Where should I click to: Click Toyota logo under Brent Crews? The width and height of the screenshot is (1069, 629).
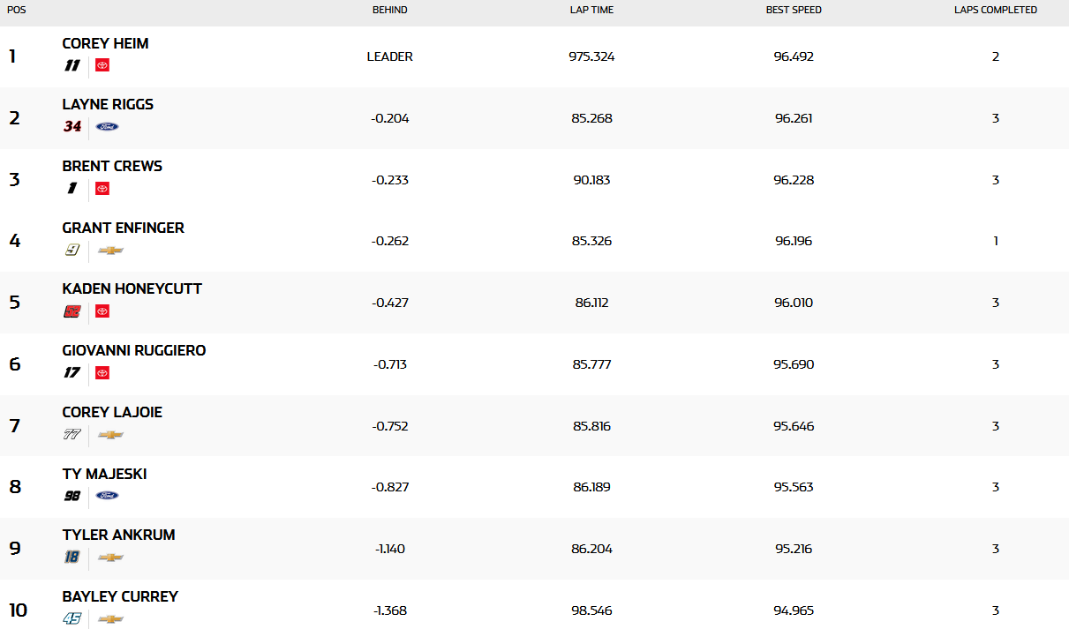click(x=102, y=188)
